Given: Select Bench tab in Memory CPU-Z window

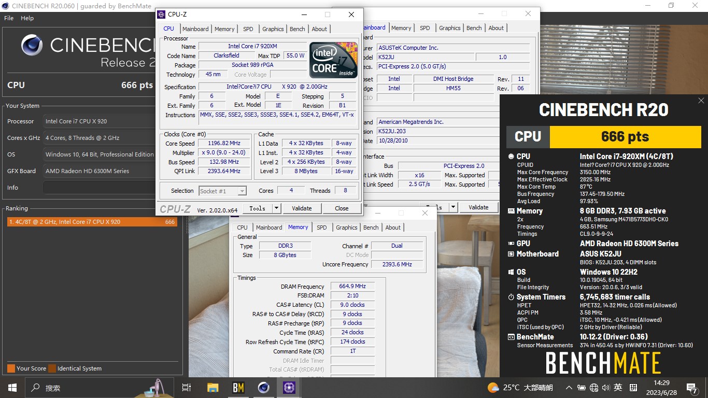Looking at the screenshot, I should (371, 228).
